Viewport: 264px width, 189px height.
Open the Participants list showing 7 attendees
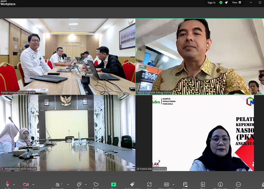point(58,185)
